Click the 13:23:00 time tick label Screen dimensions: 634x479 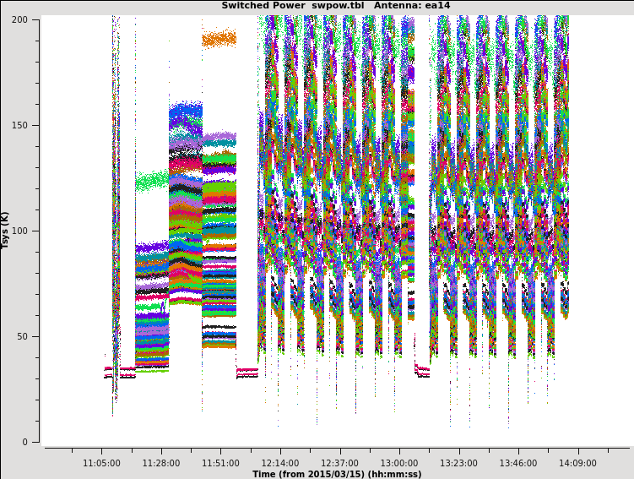pos(458,463)
